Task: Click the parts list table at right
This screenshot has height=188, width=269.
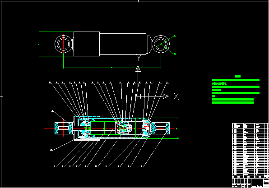Action: pyautogui.click(x=250, y=151)
